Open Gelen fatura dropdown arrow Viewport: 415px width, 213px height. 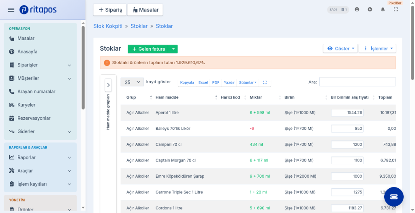pos(173,49)
